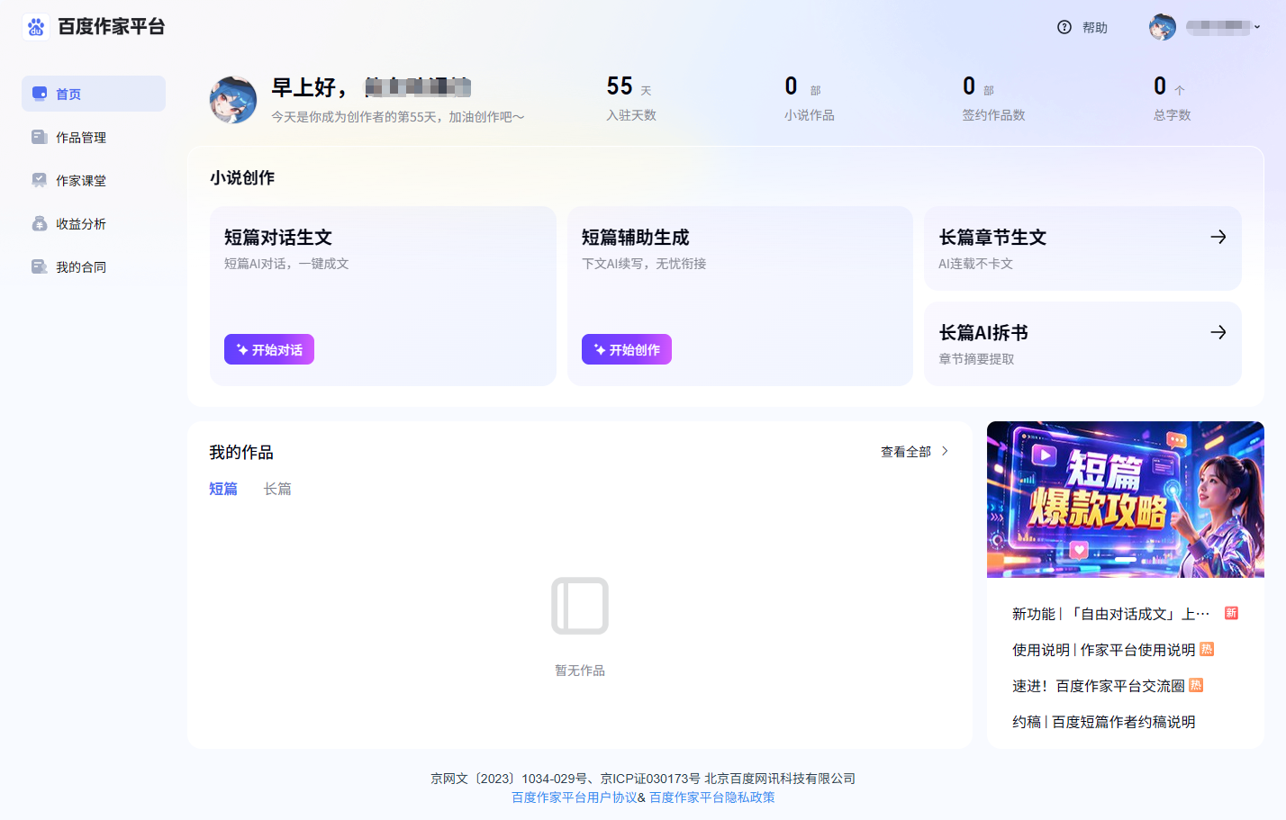This screenshot has width=1286, height=820.
Task: Open 使用说明 | 作家平台使用说明 link
Action: (1104, 650)
